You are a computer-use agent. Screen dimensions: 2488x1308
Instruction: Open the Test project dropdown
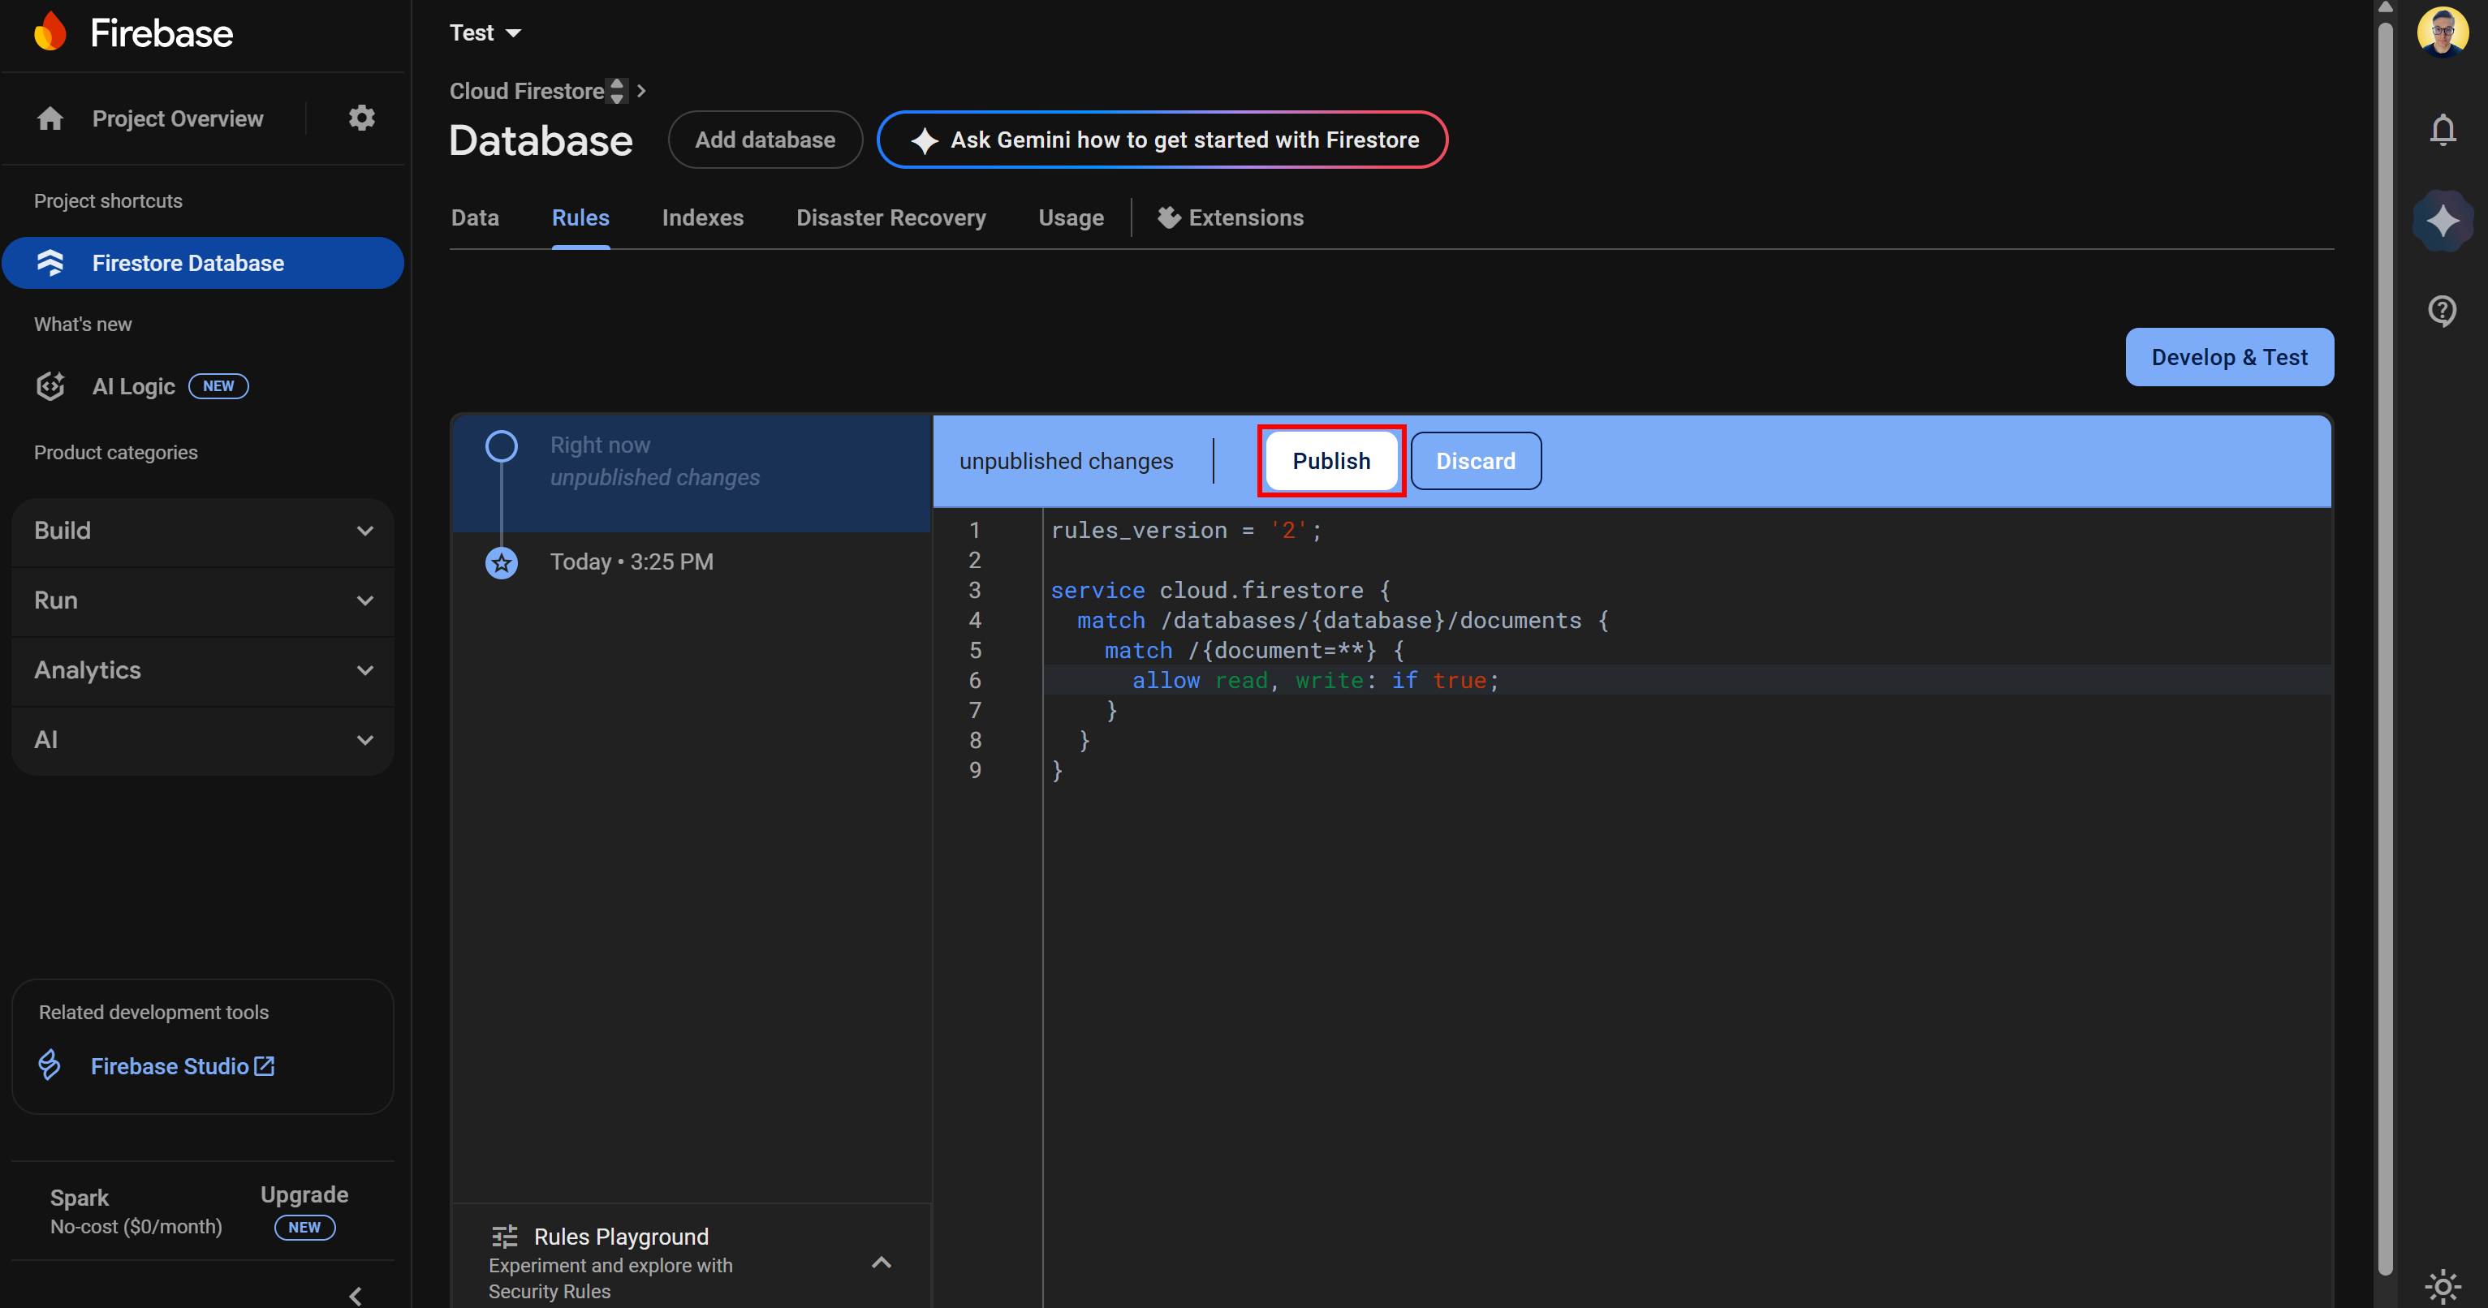click(x=485, y=32)
